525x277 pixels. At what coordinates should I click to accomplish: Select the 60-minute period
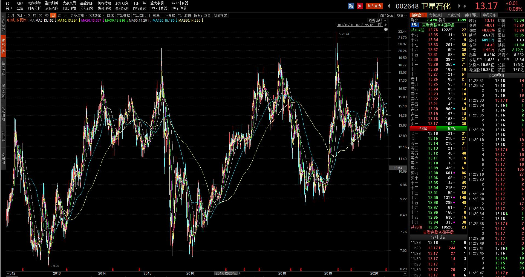click(x=47, y=15)
